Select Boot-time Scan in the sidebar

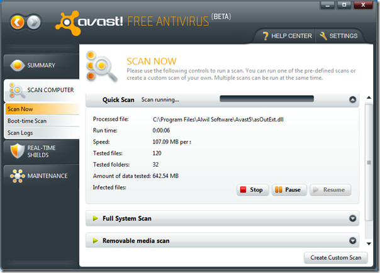pos(42,121)
